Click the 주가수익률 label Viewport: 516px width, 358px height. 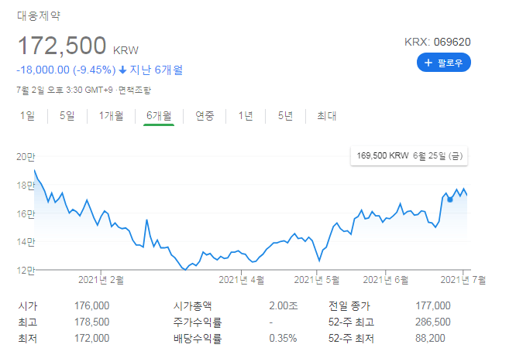[x=198, y=322]
